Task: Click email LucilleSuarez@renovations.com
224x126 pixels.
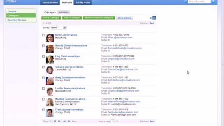Action: [124, 91]
